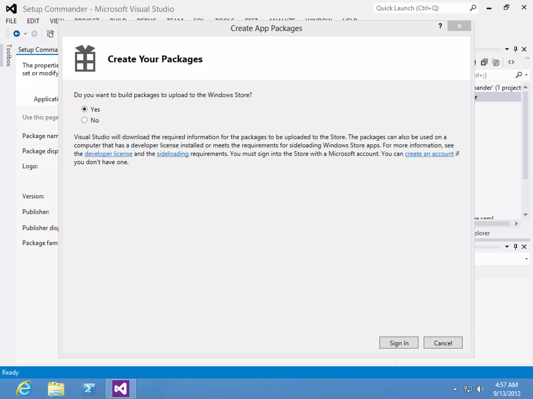Image resolution: width=533 pixels, height=399 pixels.
Task: Click the Navigate Backward arrow icon
Action: point(17,34)
